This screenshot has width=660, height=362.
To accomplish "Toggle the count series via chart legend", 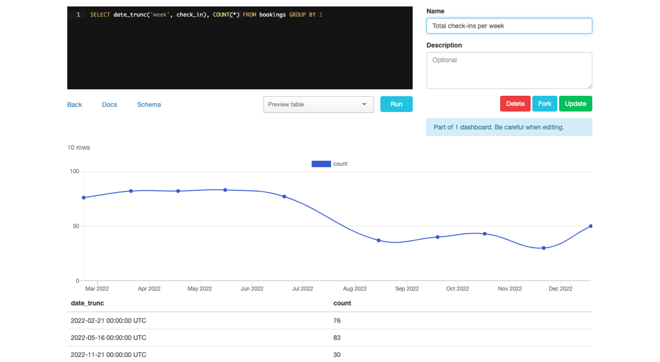I will click(340, 164).
